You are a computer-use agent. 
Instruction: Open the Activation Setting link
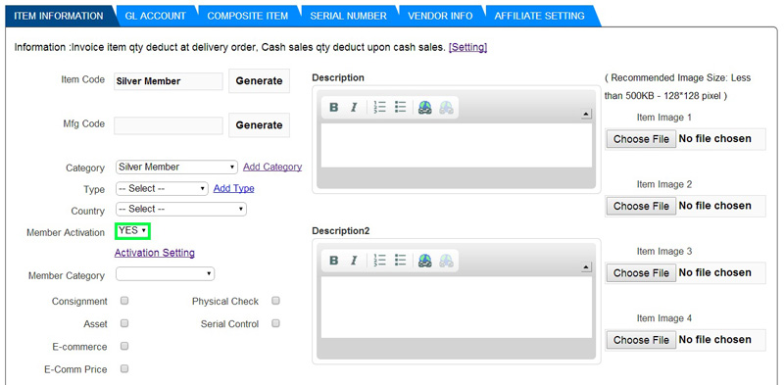pyautogui.click(x=155, y=253)
